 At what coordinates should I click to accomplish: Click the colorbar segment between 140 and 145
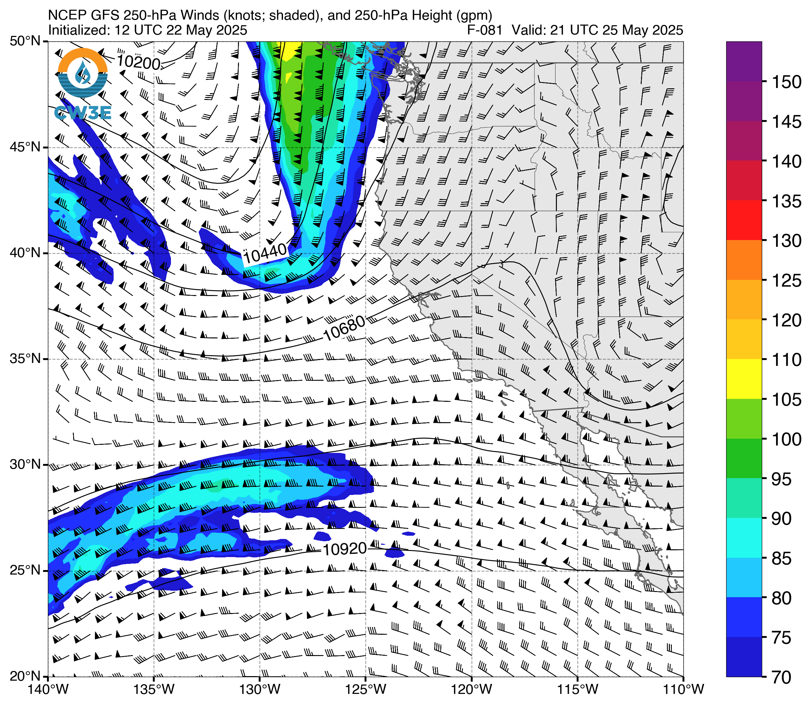pyautogui.click(x=744, y=141)
